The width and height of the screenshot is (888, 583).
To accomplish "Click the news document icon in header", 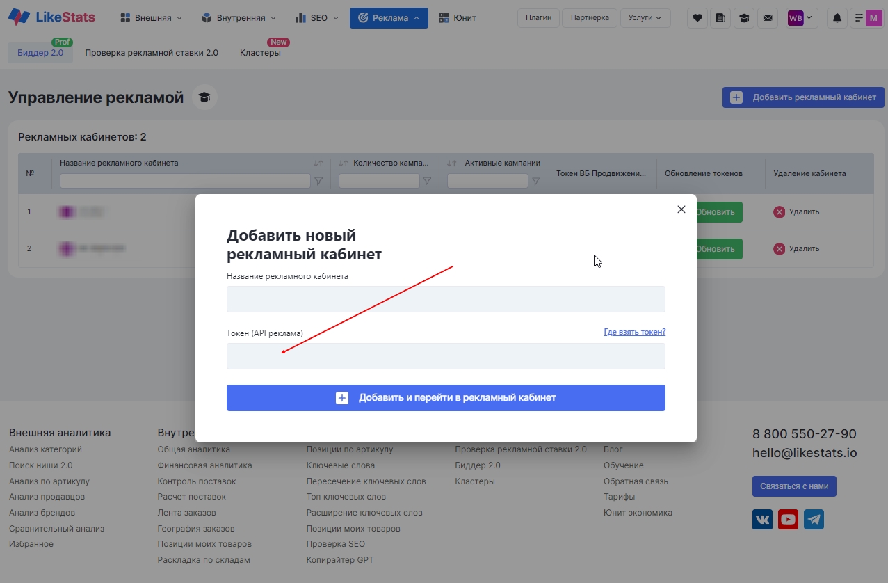I will (x=720, y=18).
